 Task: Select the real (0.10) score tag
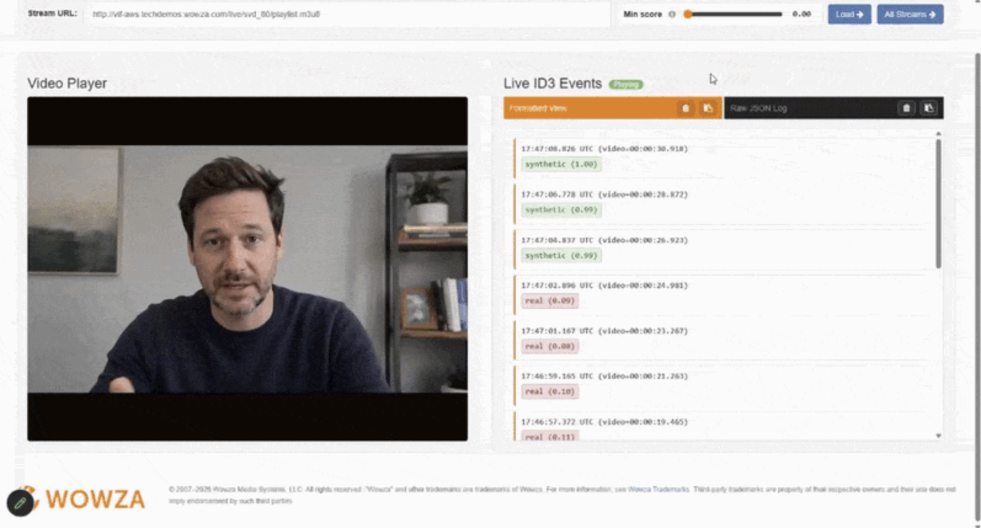(550, 391)
